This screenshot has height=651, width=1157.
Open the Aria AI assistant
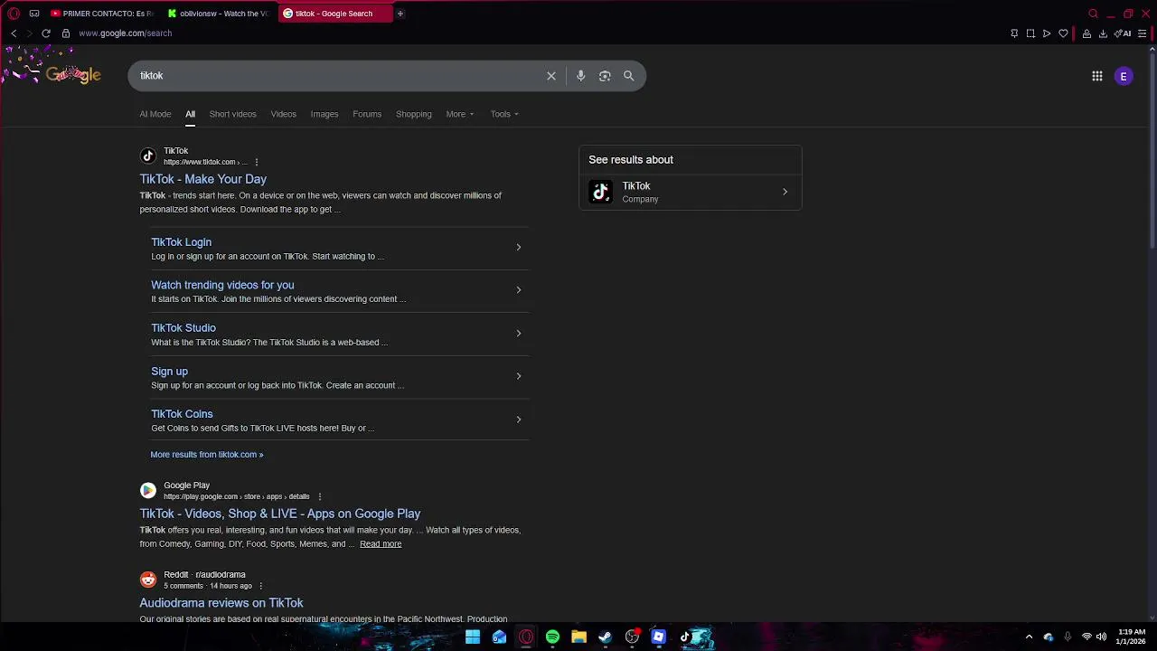[x=1124, y=33]
